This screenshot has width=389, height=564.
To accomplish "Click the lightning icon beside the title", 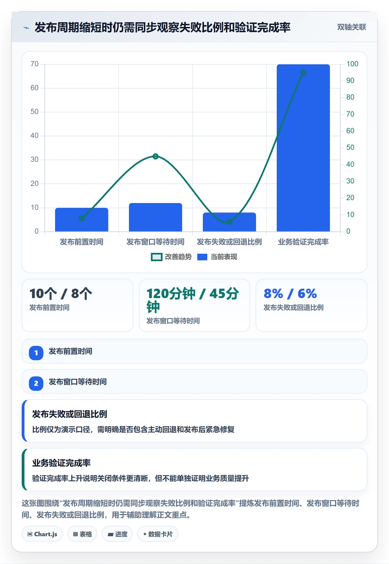I will 26,27.
